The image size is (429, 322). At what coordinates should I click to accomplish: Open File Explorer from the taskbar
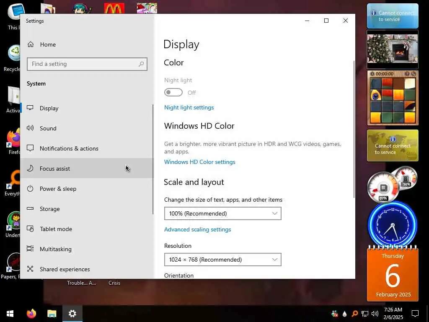tap(52, 314)
